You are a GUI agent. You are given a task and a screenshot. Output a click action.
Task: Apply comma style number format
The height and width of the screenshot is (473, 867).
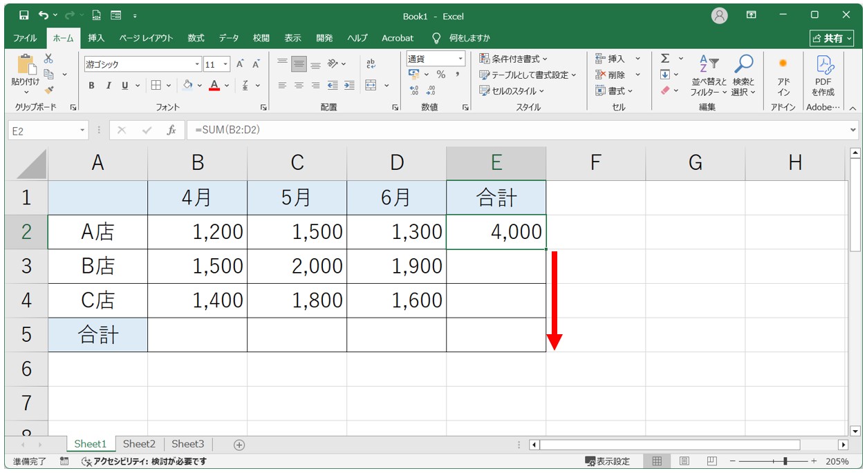point(457,75)
